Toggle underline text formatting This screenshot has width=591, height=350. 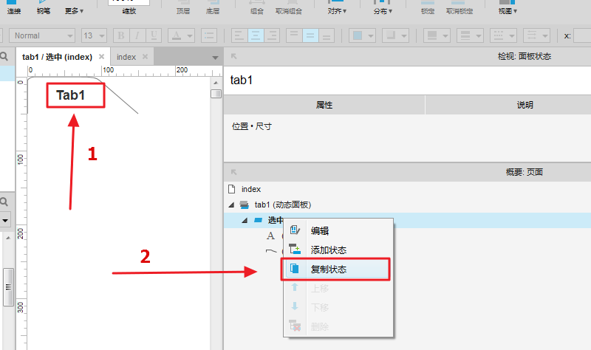click(155, 35)
